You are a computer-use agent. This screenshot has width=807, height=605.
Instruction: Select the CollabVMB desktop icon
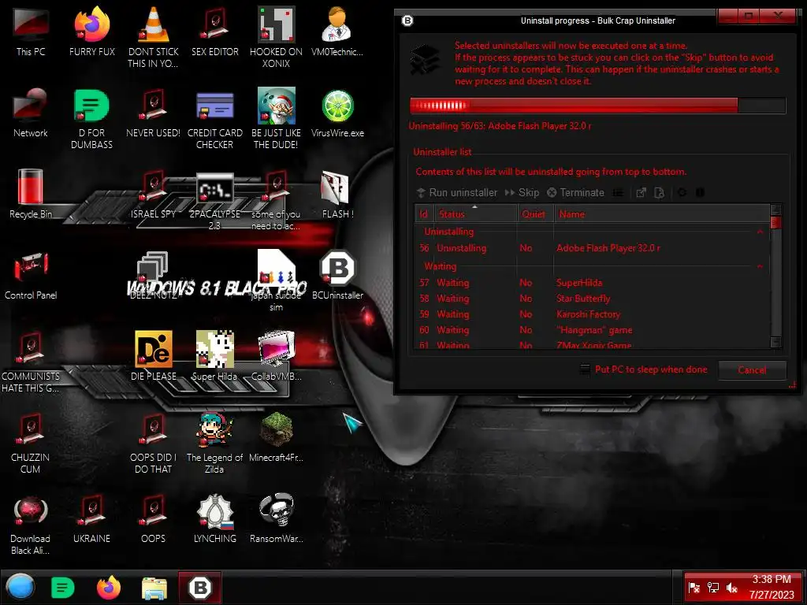(x=277, y=356)
